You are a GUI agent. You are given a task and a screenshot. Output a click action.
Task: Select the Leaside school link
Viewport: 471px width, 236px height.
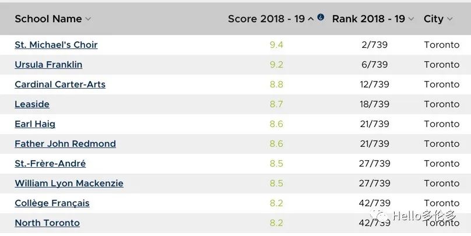coord(32,104)
